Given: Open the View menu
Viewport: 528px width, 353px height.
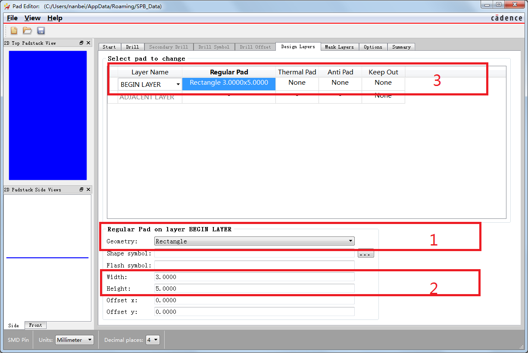Looking at the screenshot, I should [x=32, y=18].
